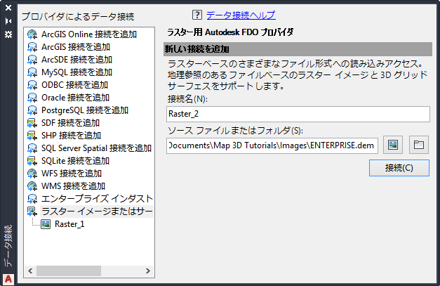Select エンタープライズ インダスト provider entry
The image size is (440, 286).
pyautogui.click(x=97, y=199)
